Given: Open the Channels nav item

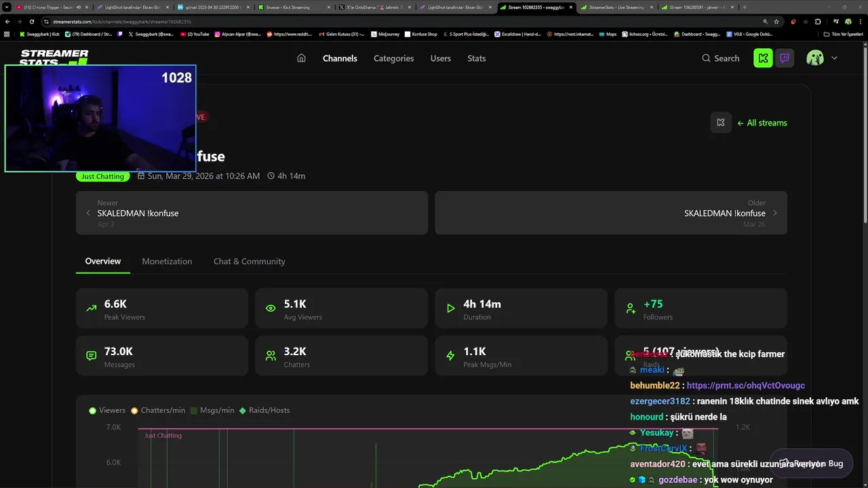Looking at the screenshot, I should (x=340, y=58).
